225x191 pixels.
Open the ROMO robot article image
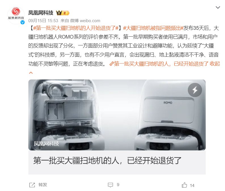tap(117, 115)
